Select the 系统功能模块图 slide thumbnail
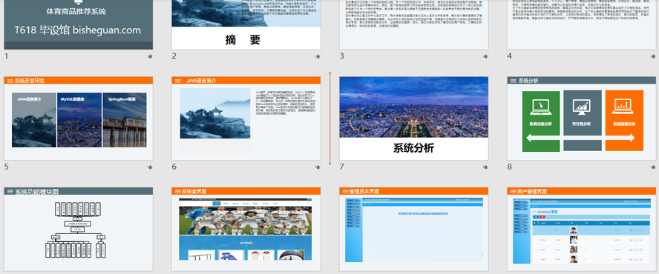The width and height of the screenshot is (659, 274). coord(79,229)
